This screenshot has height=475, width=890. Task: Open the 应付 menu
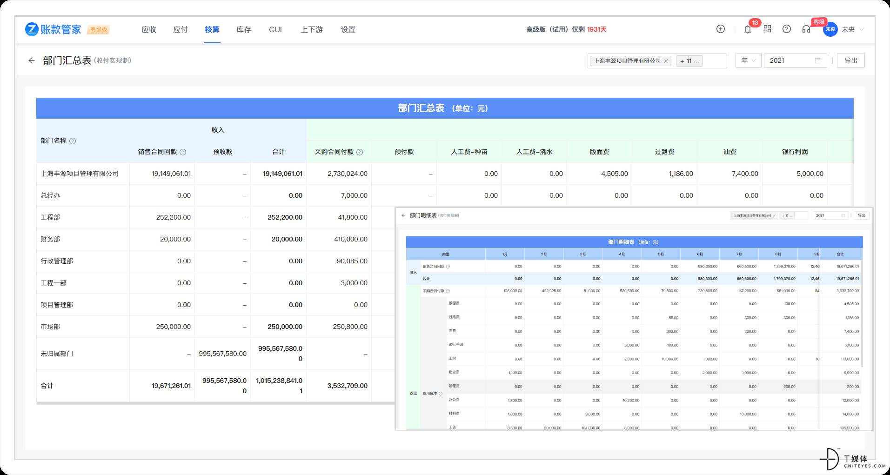[181, 29]
